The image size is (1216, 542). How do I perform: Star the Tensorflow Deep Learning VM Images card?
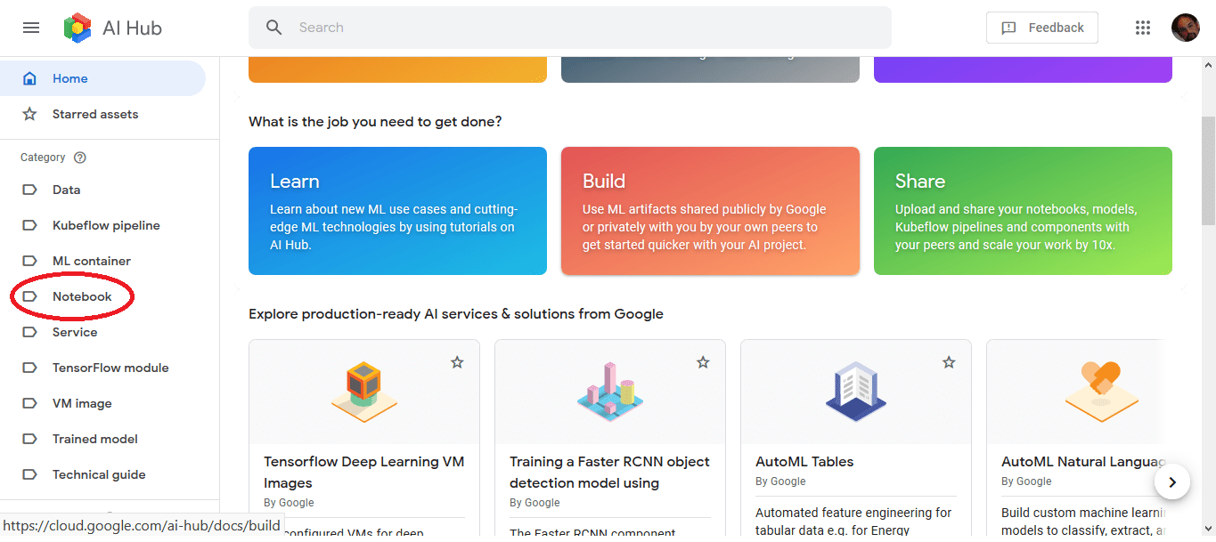pos(457,362)
